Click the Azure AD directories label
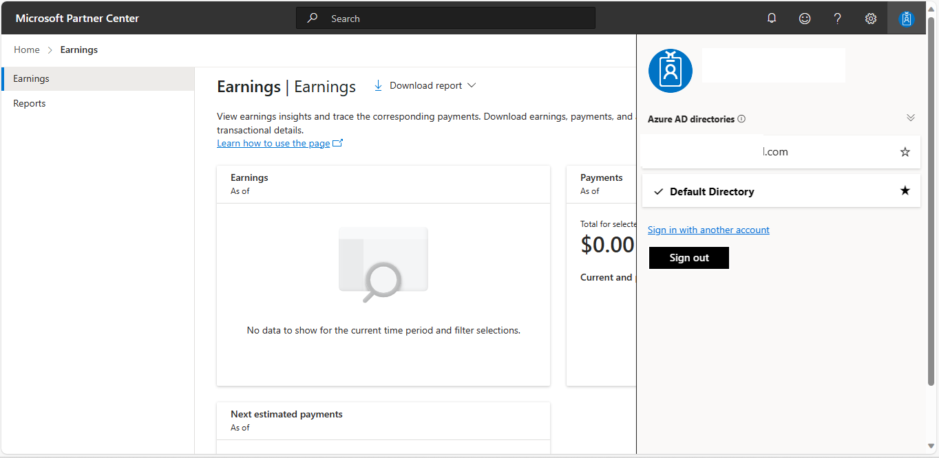Viewport: 939px width, 458px height. [691, 119]
